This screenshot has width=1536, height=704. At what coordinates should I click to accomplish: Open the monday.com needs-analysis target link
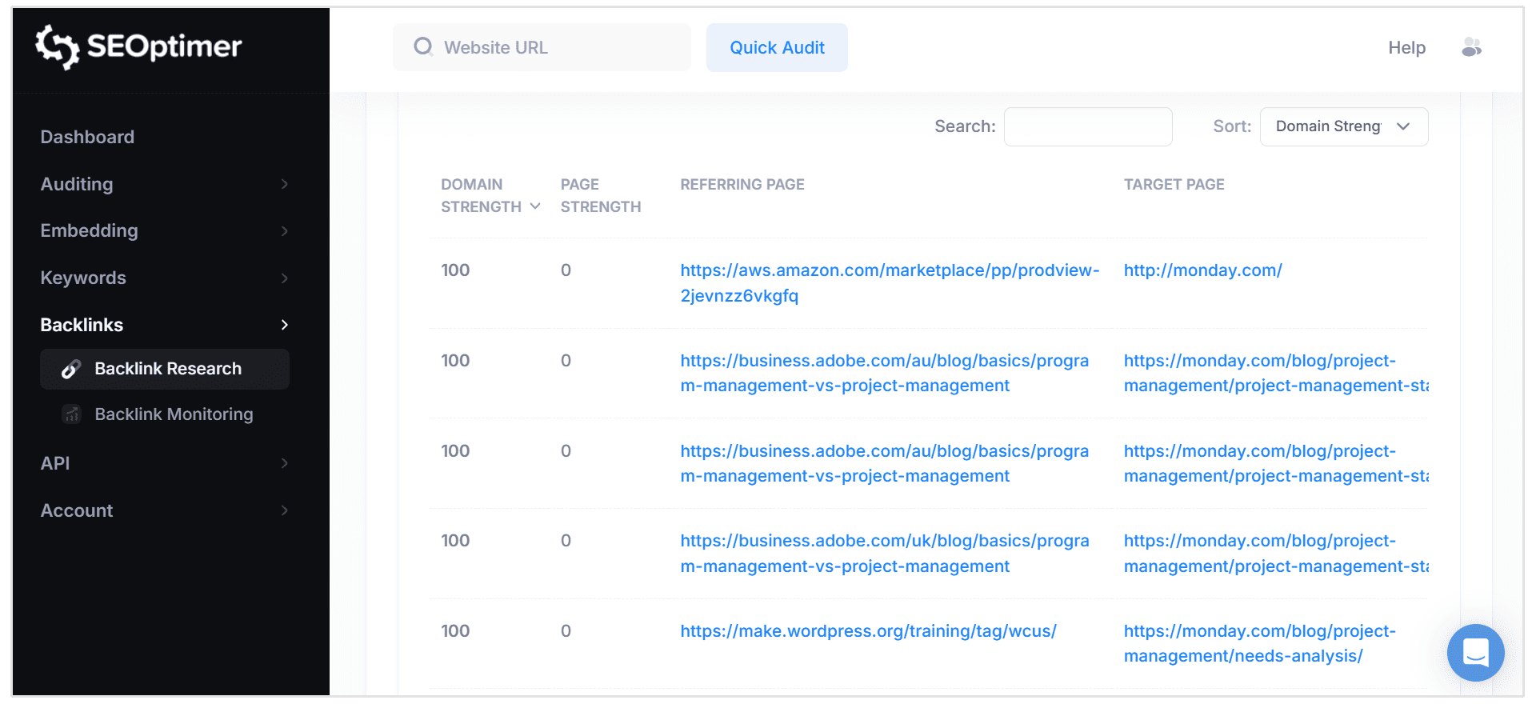1259,643
